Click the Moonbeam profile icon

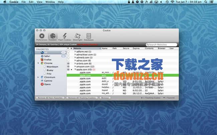[44, 67]
